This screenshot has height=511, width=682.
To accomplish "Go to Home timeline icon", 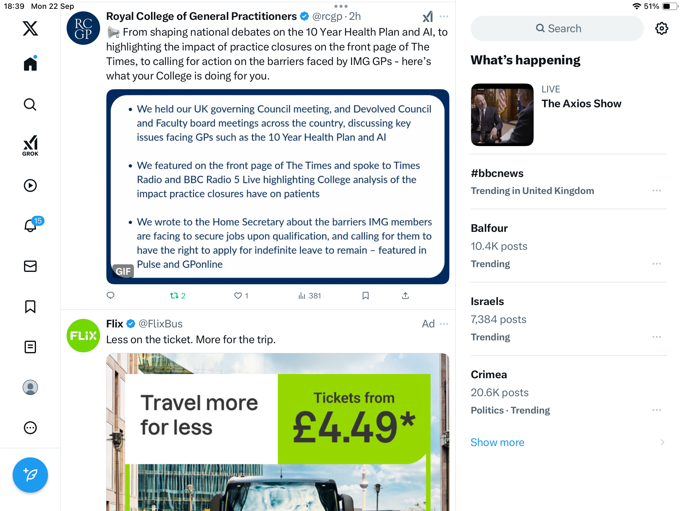I will (x=30, y=63).
